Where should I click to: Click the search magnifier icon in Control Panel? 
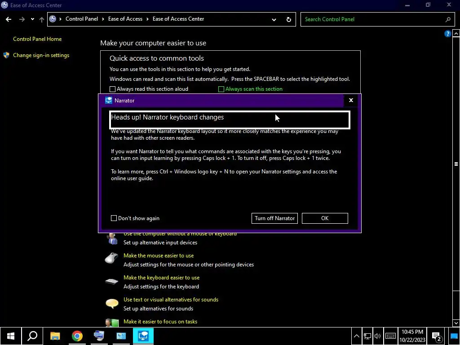pos(448,19)
